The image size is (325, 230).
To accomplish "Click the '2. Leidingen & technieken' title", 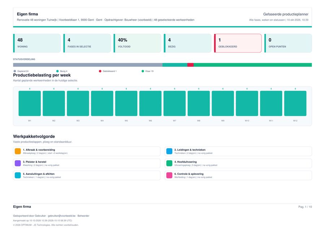I will pyautogui.click(x=190, y=150).
